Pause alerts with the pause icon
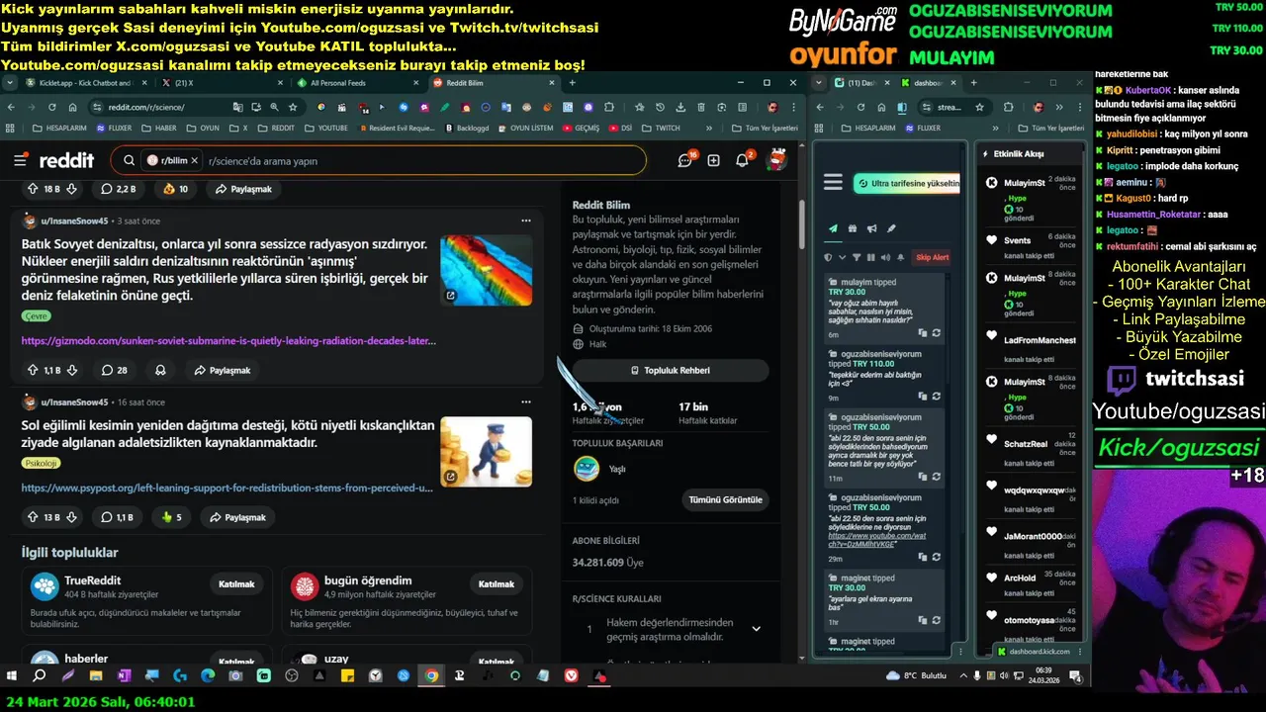Viewport: 1266px width, 712px height. click(871, 257)
